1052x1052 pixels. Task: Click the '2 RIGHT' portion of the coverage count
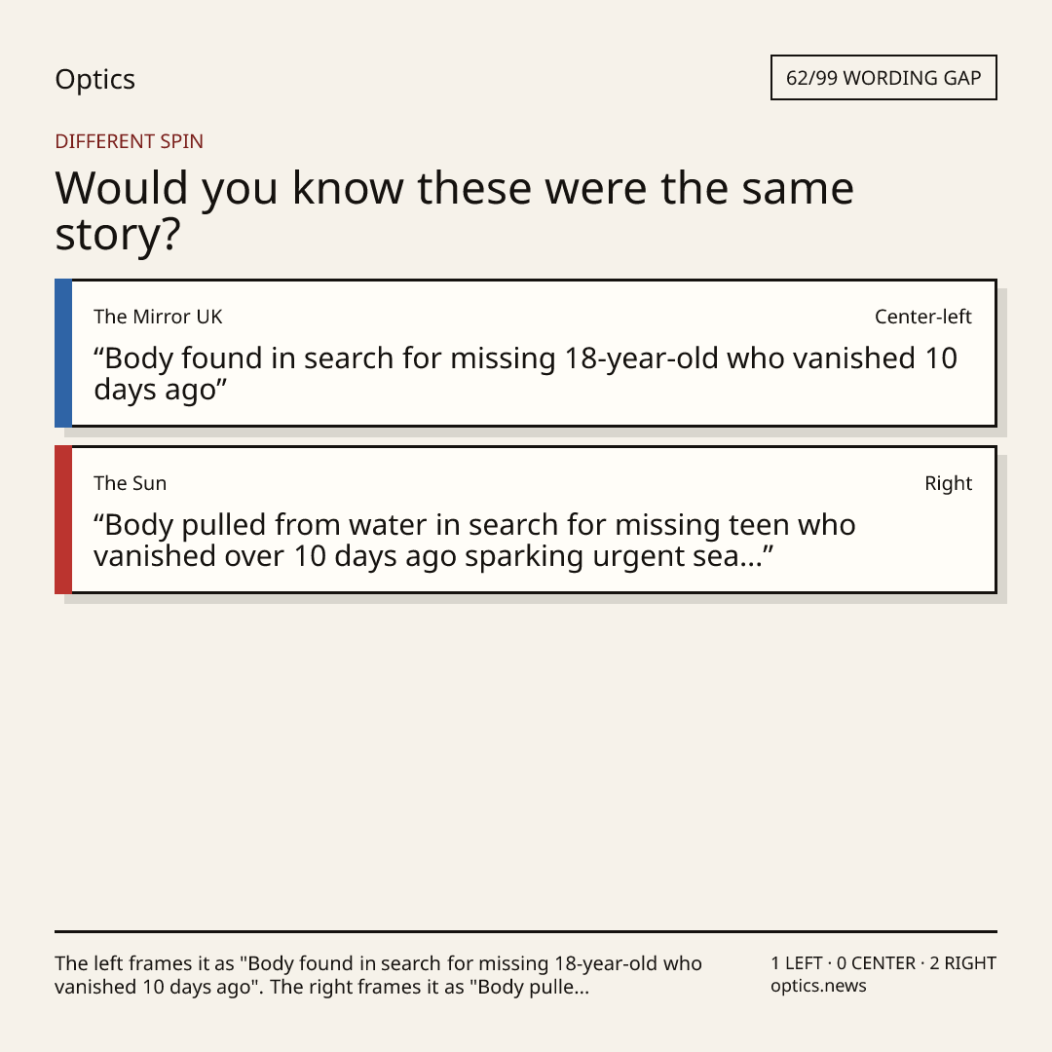pyautogui.click(x=962, y=963)
